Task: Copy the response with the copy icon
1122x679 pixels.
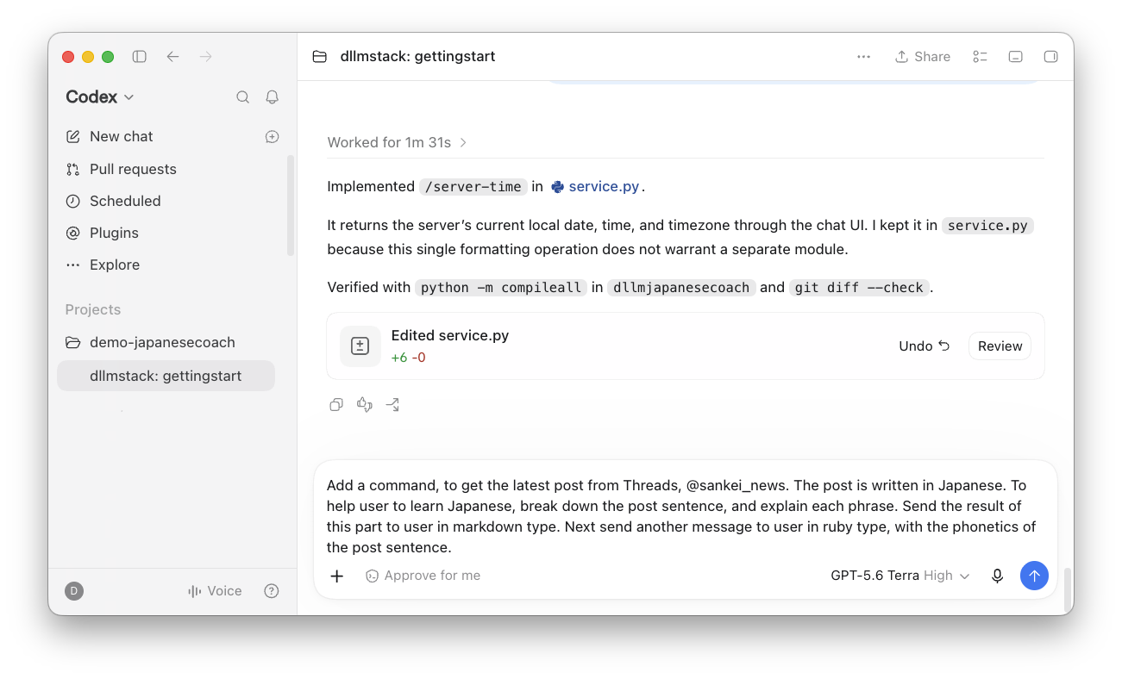Action: click(336, 405)
